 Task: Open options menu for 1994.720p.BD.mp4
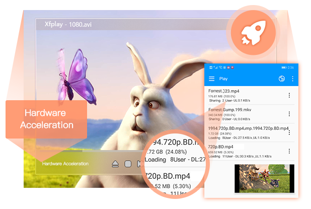[x=289, y=132]
